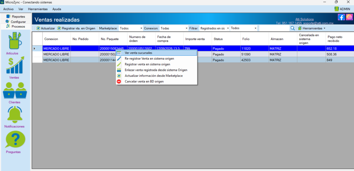Screen dimensions: 354x171
Task: Choose Enlazar venta registrada desde sistema Origen
Action: [157, 70]
